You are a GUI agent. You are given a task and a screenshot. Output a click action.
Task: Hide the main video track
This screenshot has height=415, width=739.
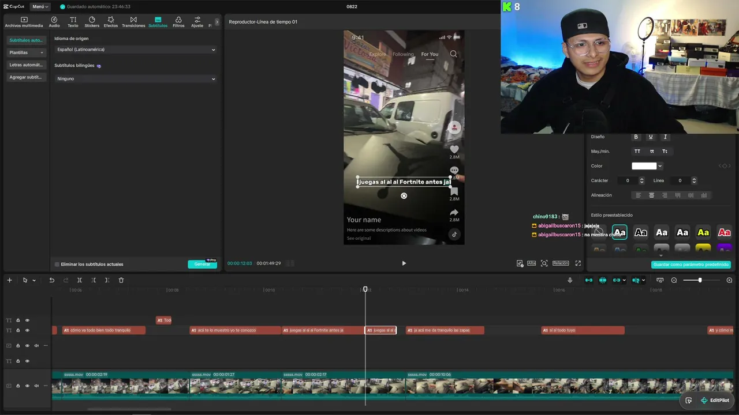tap(27, 386)
